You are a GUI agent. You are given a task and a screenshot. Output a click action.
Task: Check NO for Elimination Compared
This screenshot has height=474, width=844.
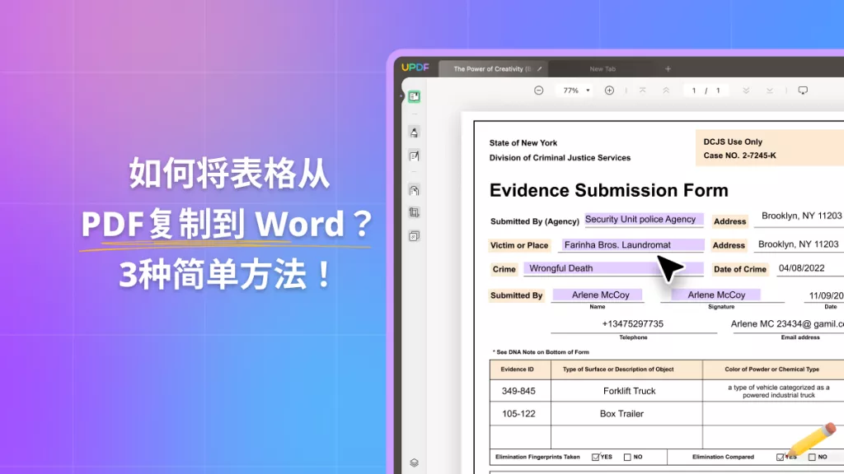point(812,457)
